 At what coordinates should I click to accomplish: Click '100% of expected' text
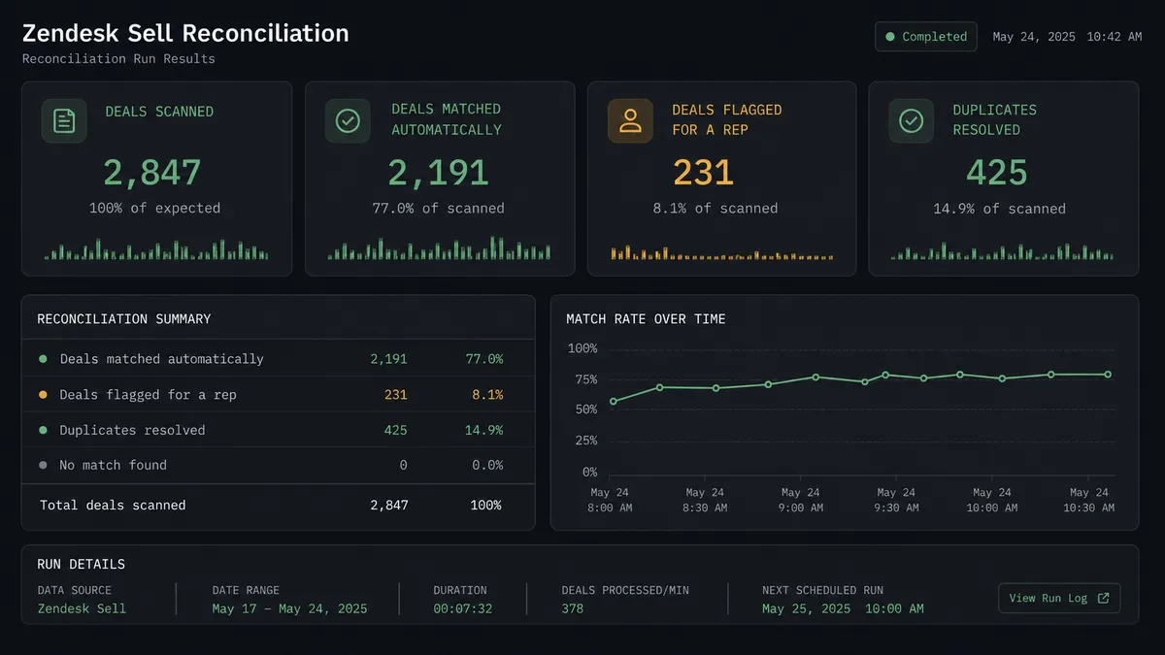154,208
